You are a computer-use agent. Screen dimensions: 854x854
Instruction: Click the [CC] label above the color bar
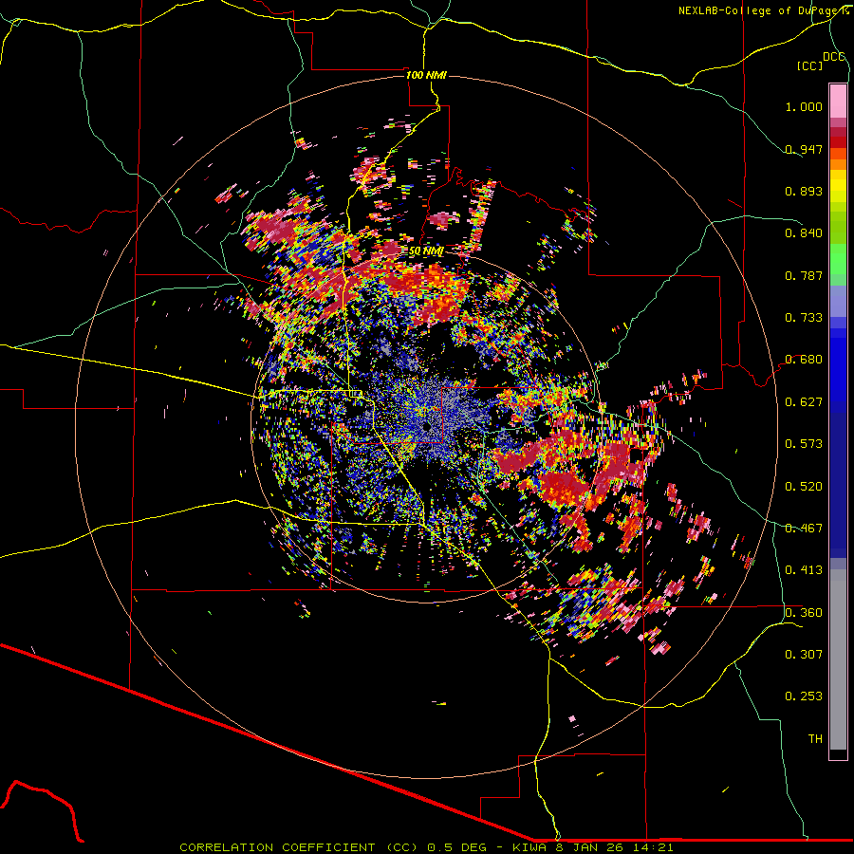coord(809,65)
